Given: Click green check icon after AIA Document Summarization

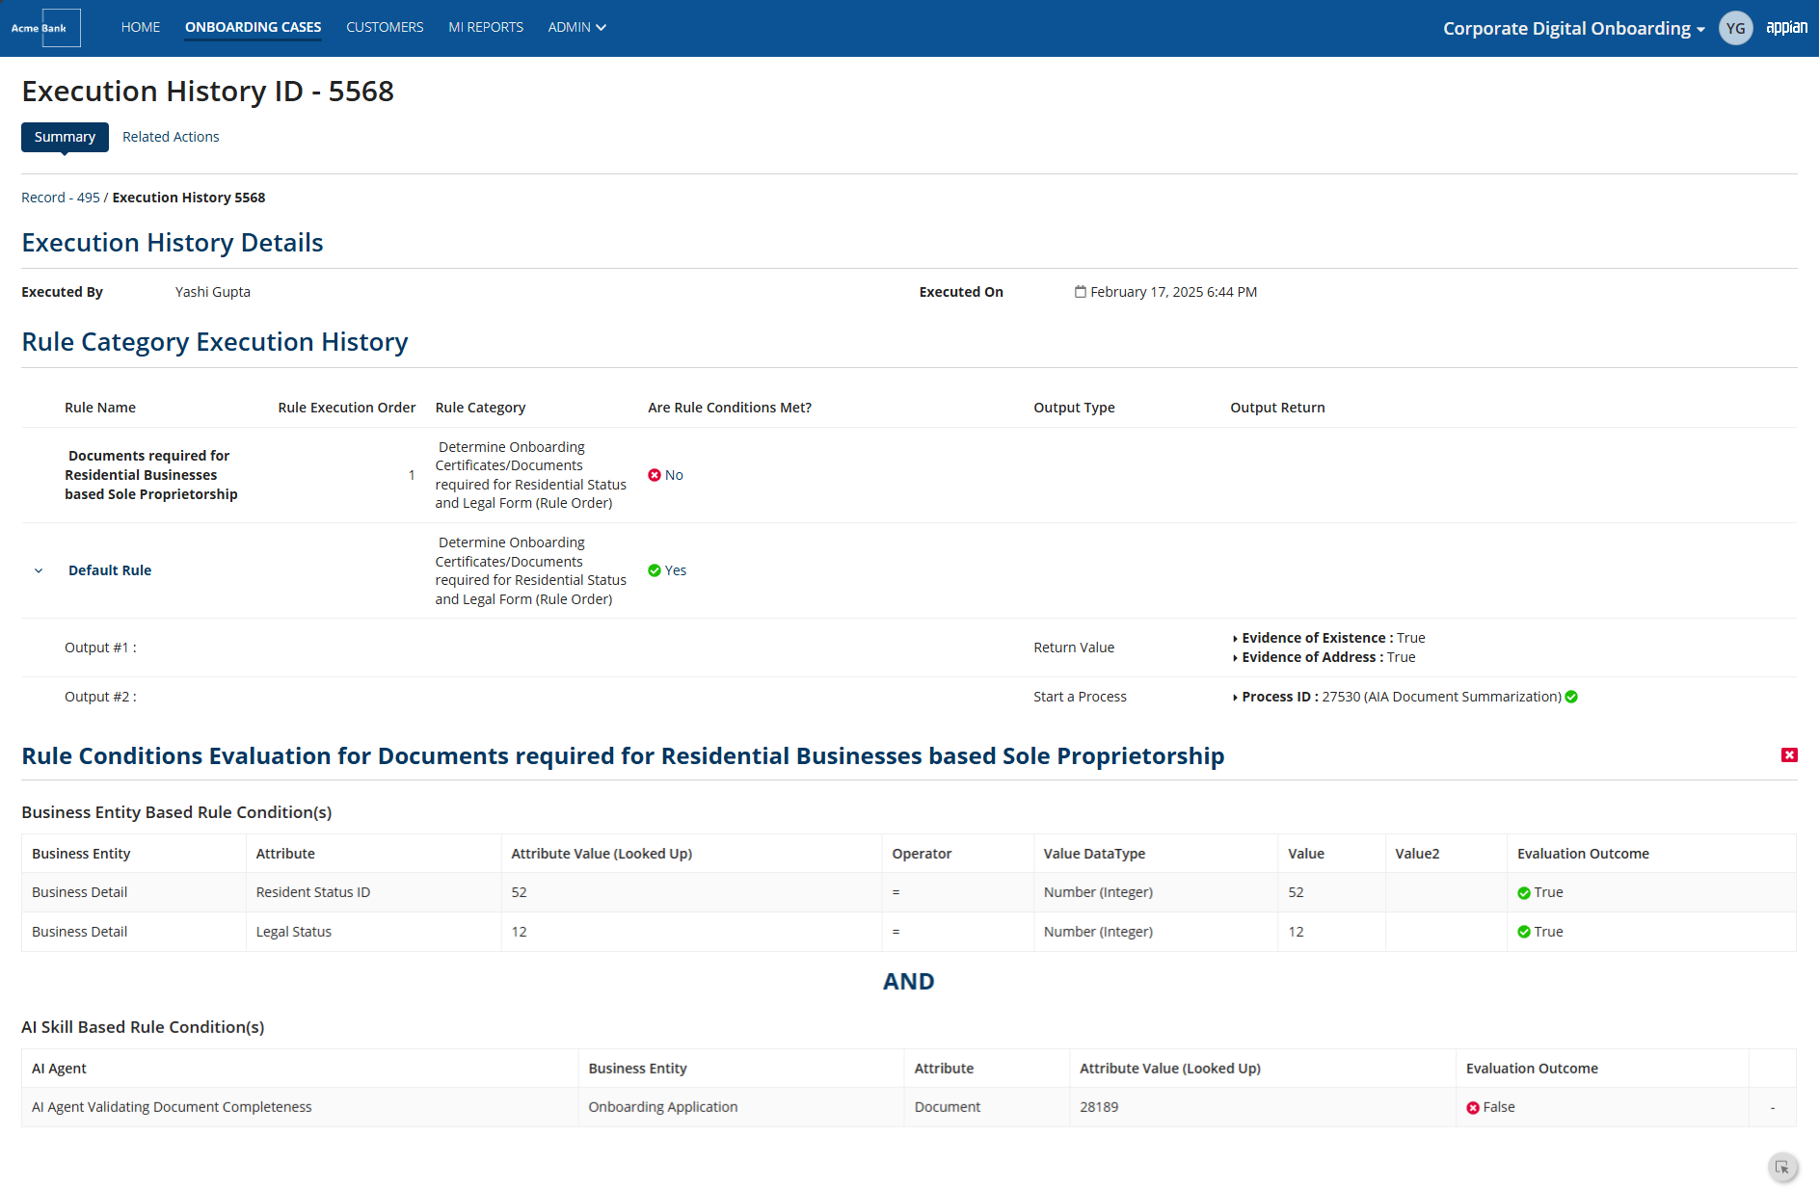Looking at the screenshot, I should [1571, 697].
